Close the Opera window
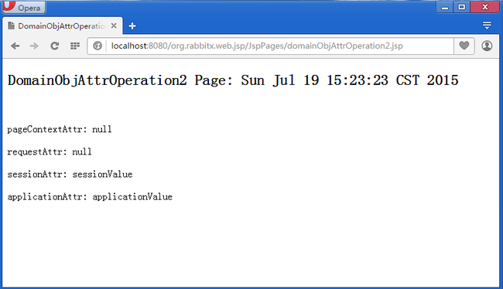The height and width of the screenshot is (289, 503). 485,8
